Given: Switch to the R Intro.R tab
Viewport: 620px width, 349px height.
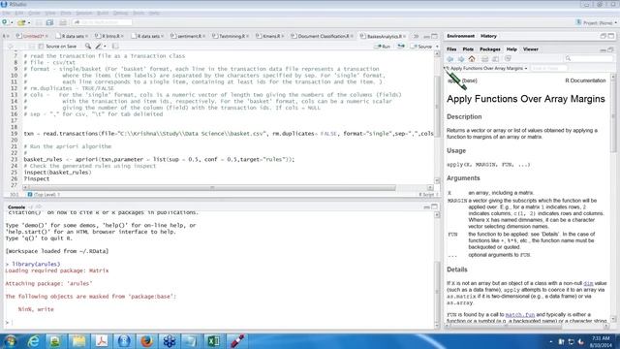Looking at the screenshot, I should [109, 36].
